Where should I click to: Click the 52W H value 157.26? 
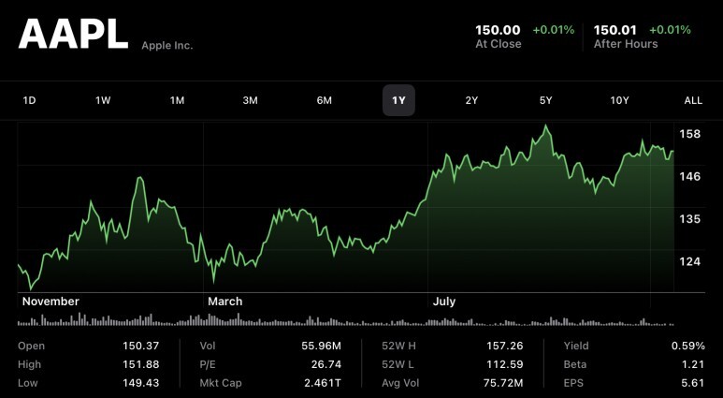505,346
